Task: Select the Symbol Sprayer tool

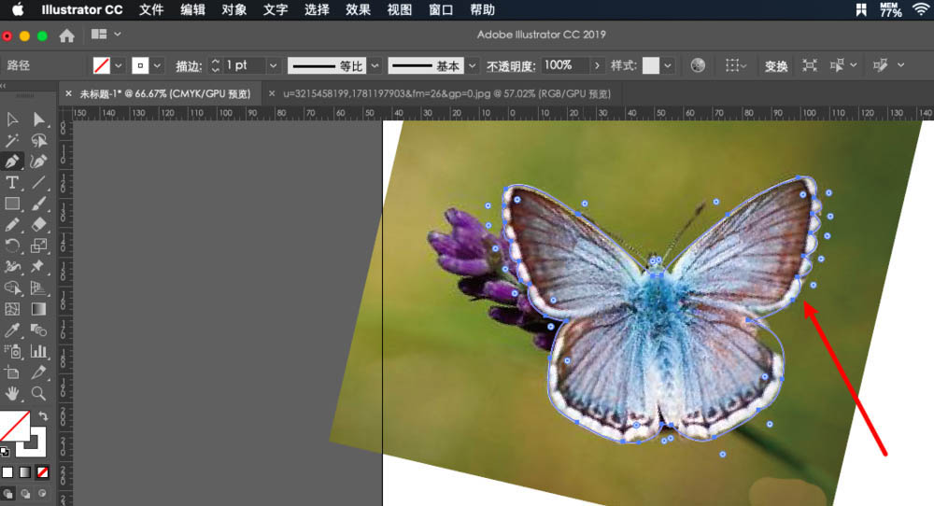Action: click(x=12, y=351)
